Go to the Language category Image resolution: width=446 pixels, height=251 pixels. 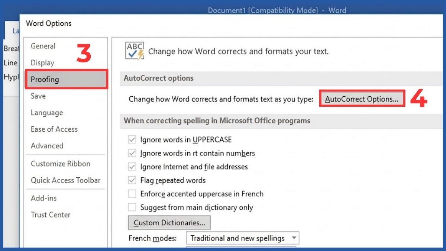tap(47, 113)
